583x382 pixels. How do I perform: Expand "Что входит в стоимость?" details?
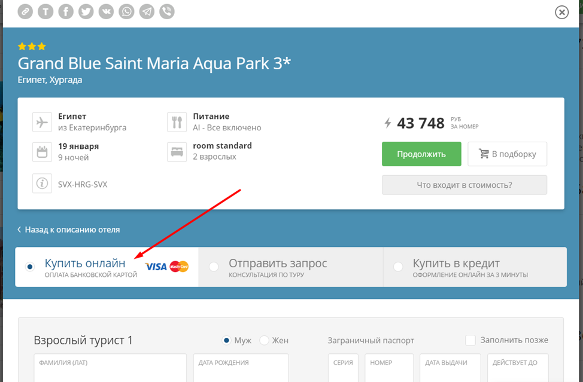tap(464, 185)
